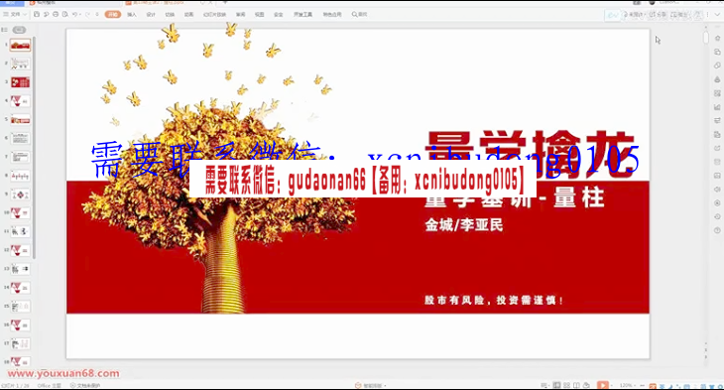Screen dimensions: 724x390
Task: Open the 插入 ribbon tab
Action: coord(132,14)
